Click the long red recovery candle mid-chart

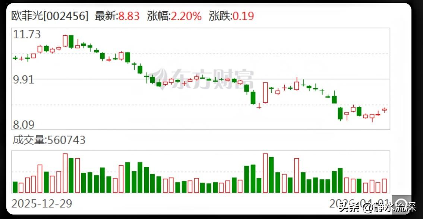tap(265, 93)
